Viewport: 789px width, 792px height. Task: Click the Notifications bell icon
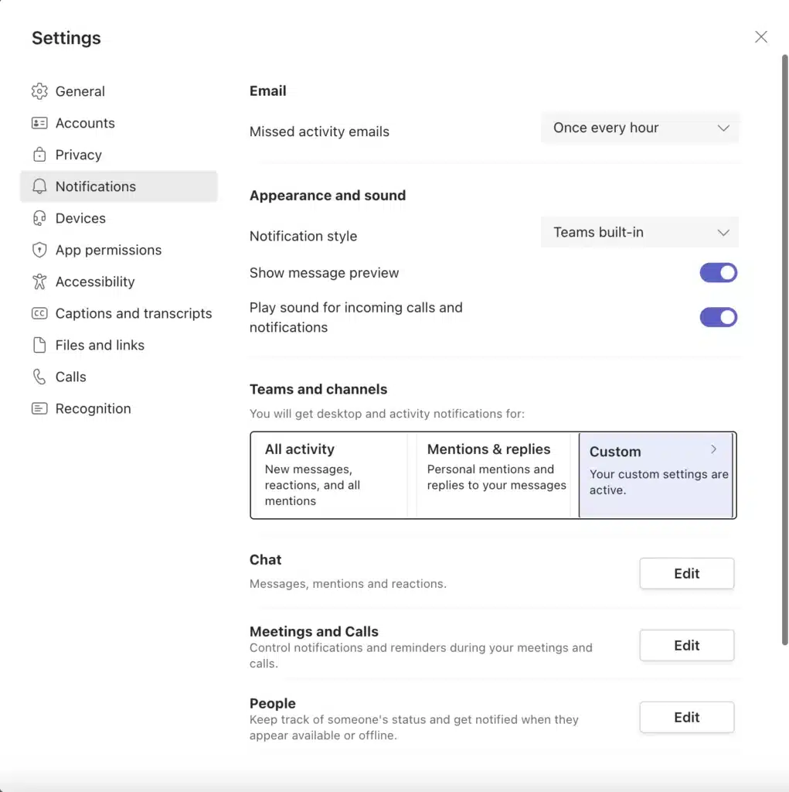click(39, 186)
